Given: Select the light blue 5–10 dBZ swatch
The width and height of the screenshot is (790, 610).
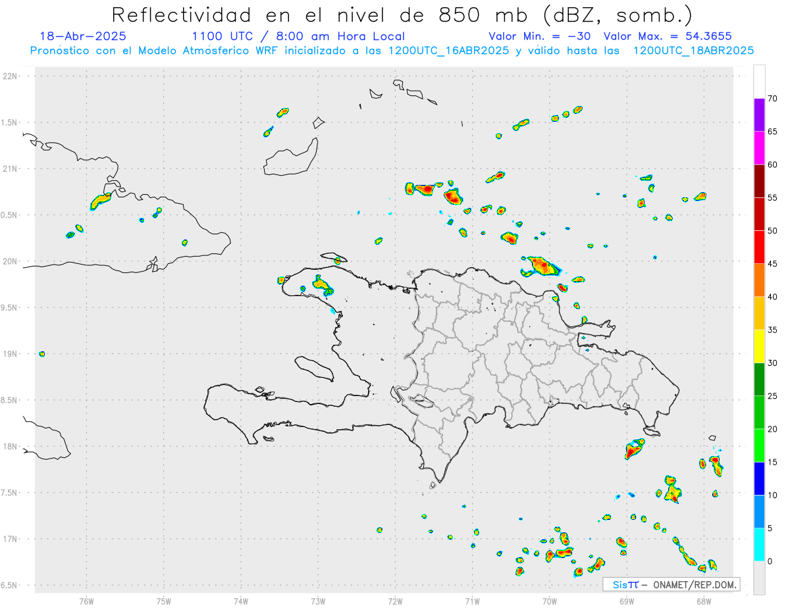Looking at the screenshot, I should [x=759, y=512].
